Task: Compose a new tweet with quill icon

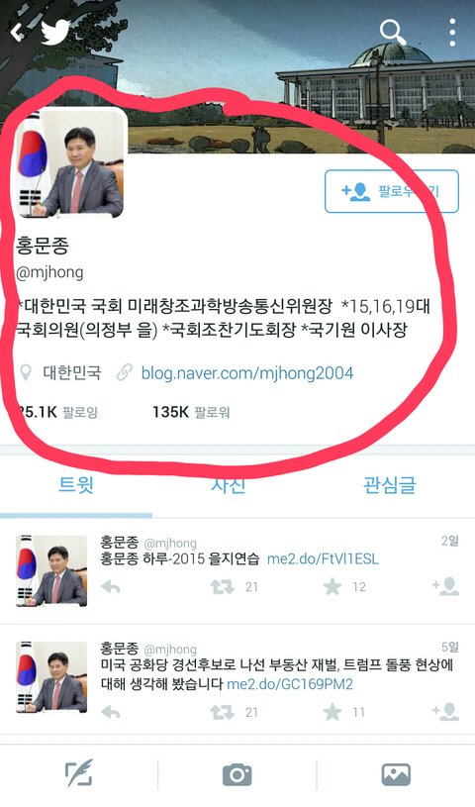Action: pyautogui.click(x=79, y=773)
